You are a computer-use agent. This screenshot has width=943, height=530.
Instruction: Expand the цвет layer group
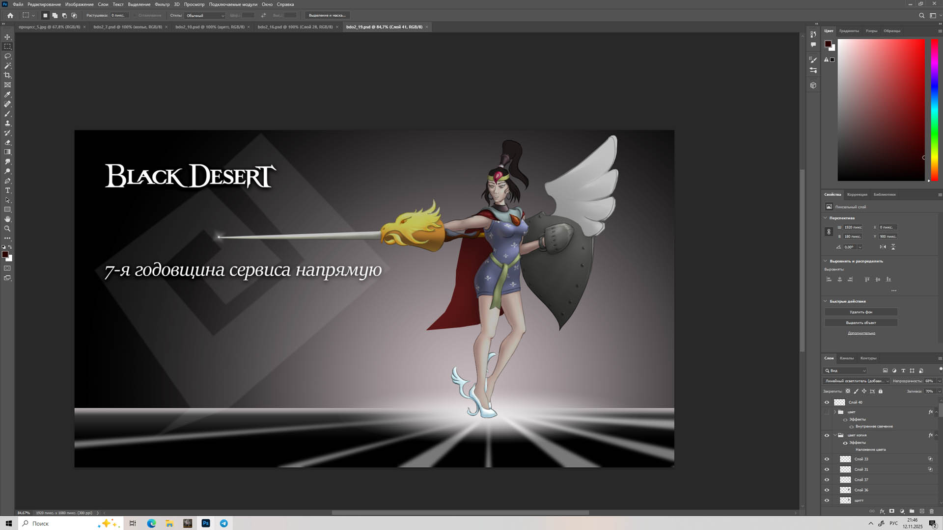click(834, 412)
